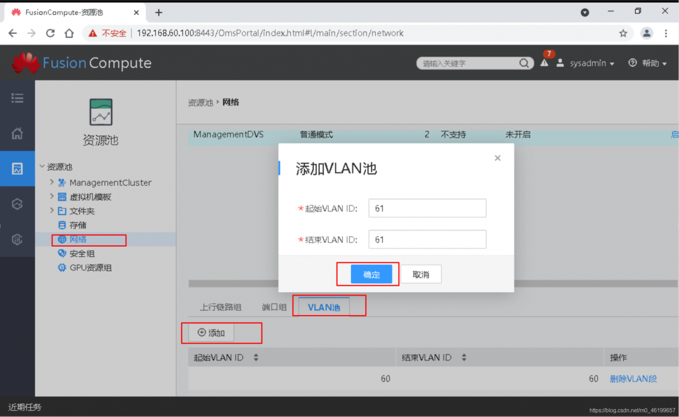Go to the Home icon in sidebar

pos(17,133)
